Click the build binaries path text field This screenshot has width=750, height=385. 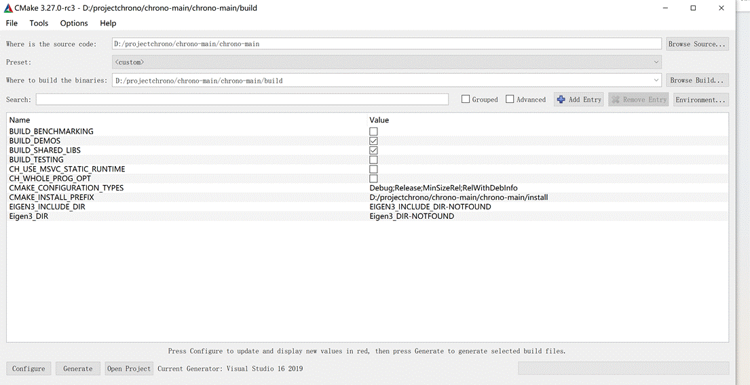point(381,80)
